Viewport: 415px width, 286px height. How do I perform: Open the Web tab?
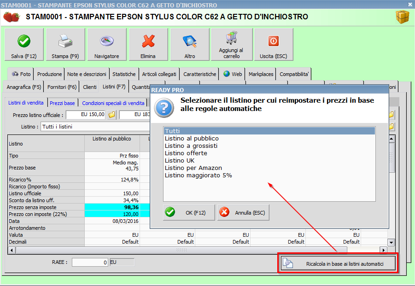coord(233,74)
